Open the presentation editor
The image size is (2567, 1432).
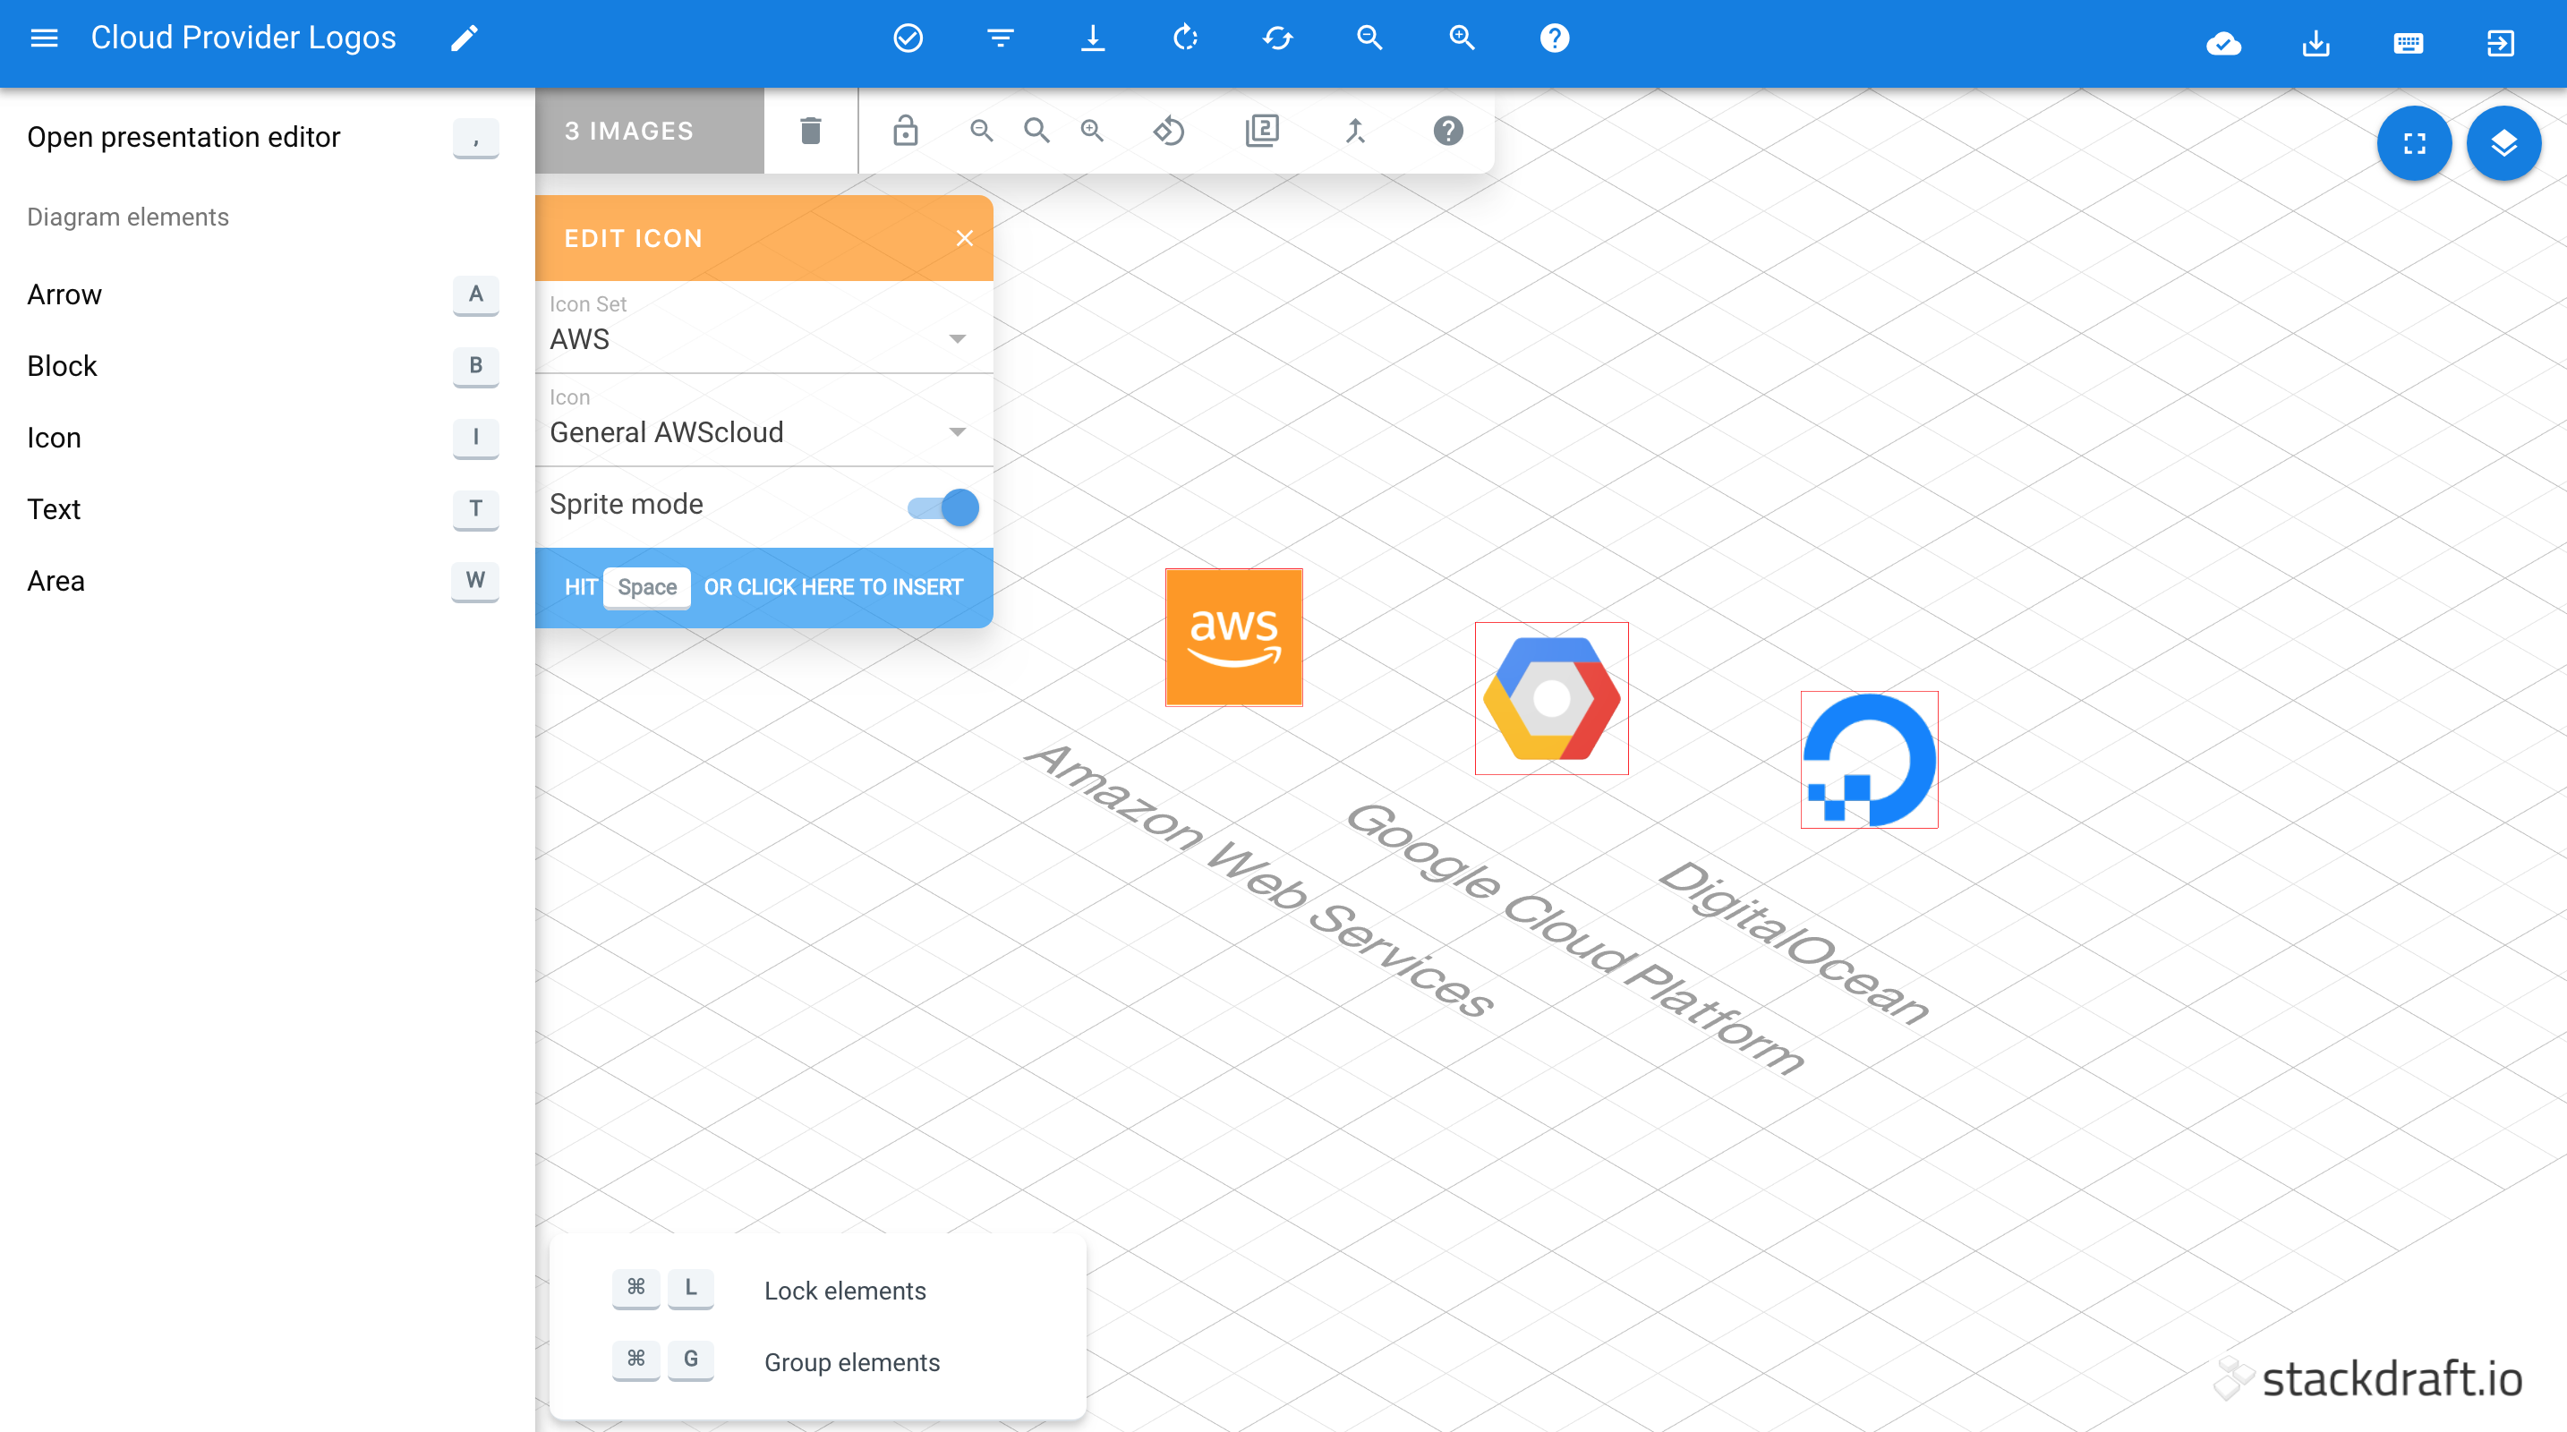click(x=183, y=137)
